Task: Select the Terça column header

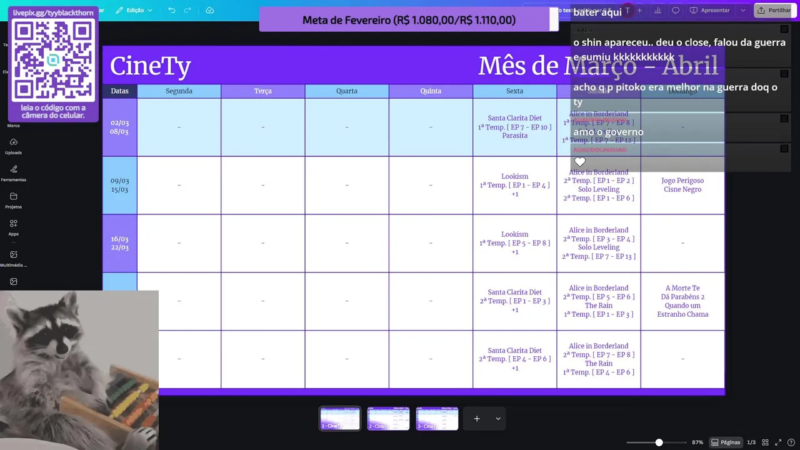Action: 263,91
